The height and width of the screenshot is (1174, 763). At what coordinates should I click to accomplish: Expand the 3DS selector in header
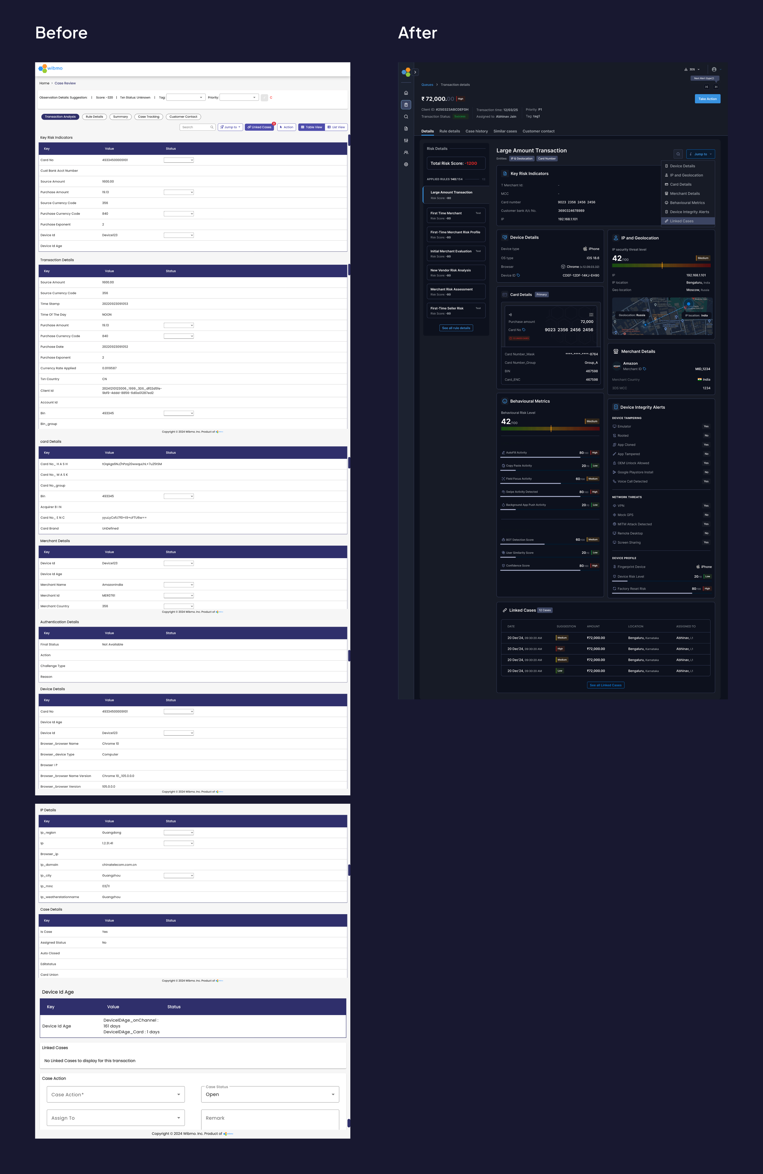coord(692,70)
